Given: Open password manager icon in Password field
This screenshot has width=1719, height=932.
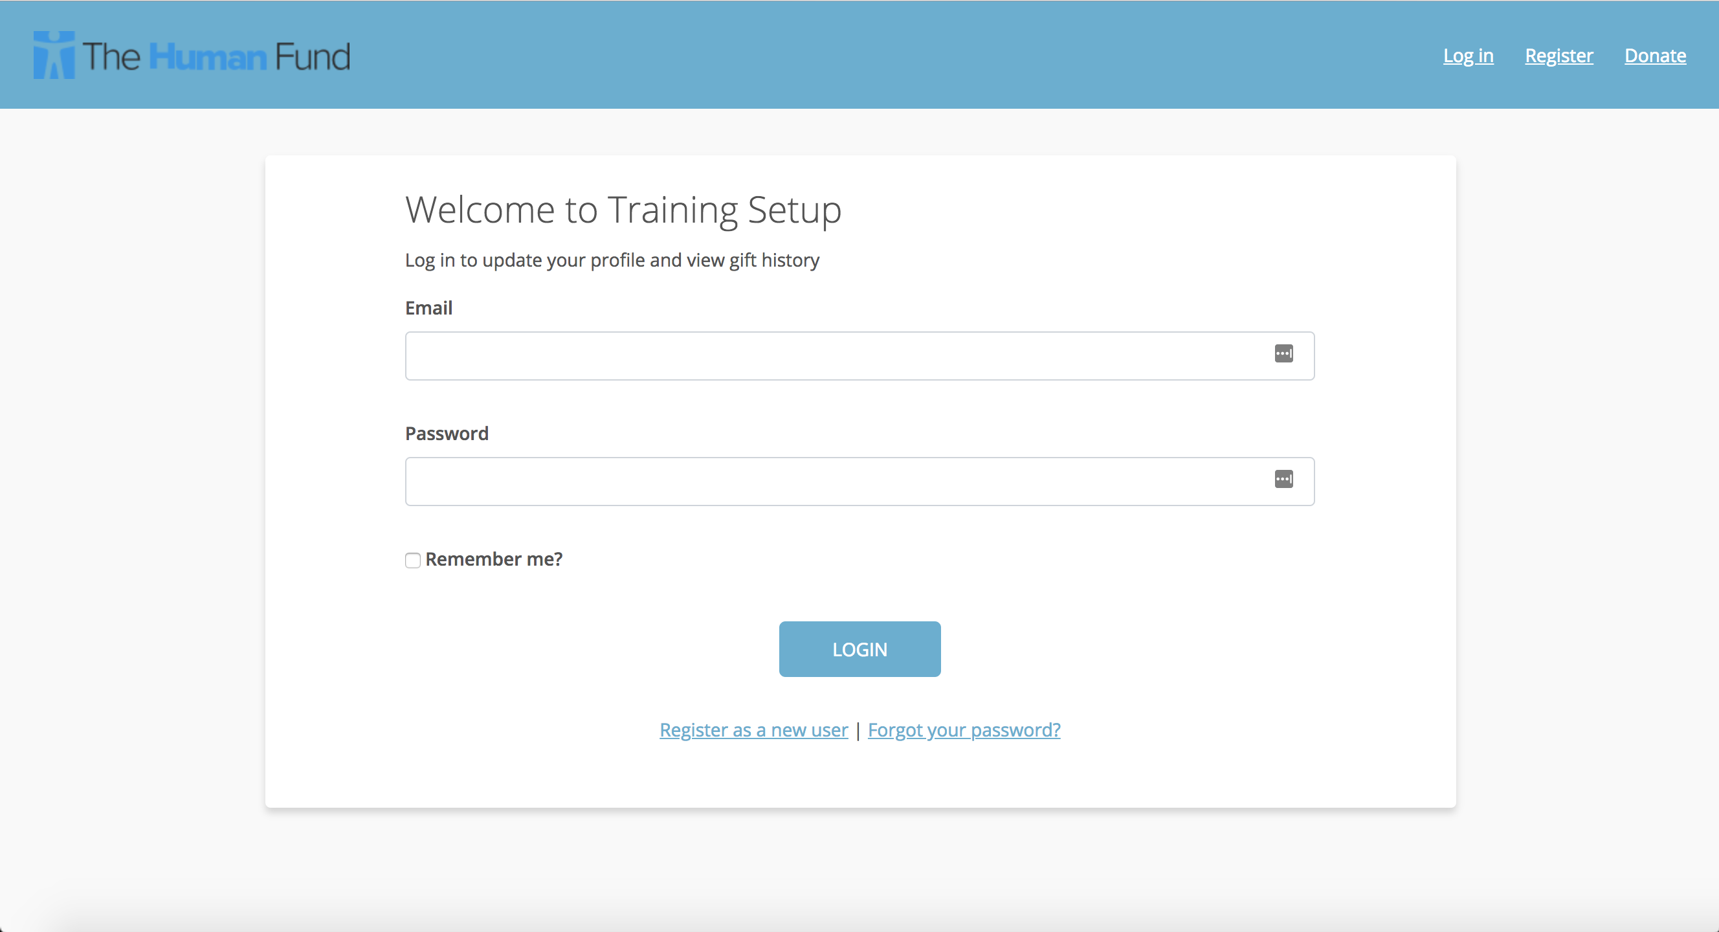Looking at the screenshot, I should coord(1283,479).
